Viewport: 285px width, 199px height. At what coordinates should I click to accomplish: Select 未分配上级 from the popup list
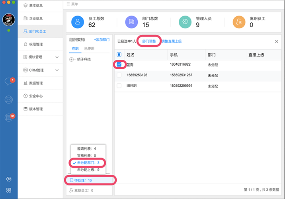88,170
